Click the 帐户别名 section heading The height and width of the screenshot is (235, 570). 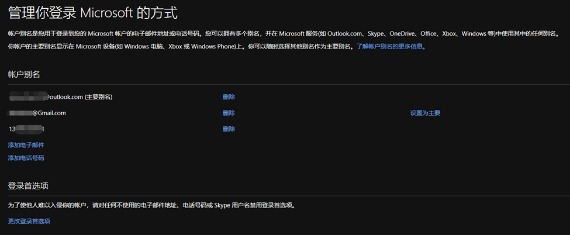(24, 74)
